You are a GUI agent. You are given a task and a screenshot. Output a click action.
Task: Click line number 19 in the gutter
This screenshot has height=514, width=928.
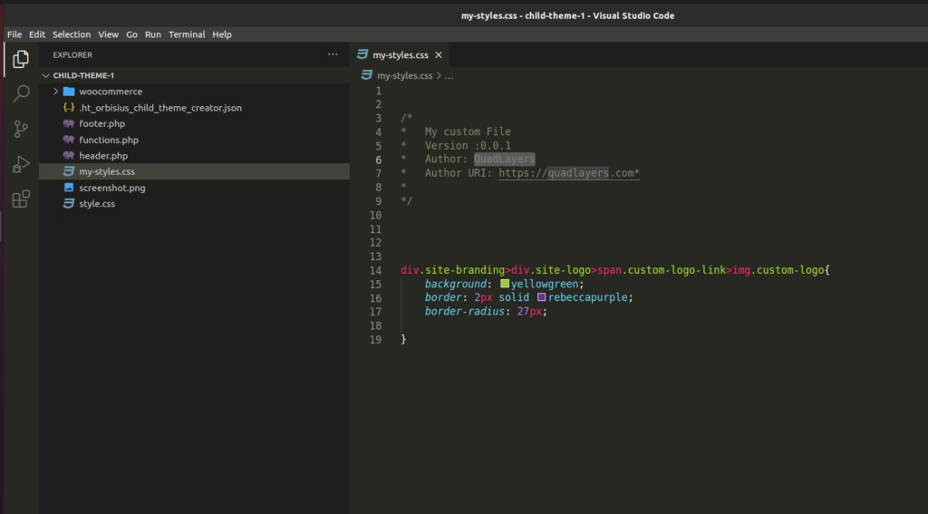pos(376,339)
